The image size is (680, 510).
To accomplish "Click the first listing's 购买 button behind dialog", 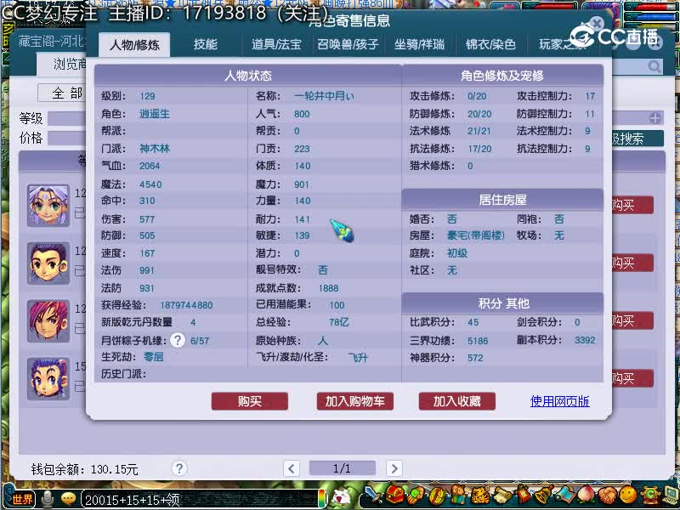I will click(632, 205).
